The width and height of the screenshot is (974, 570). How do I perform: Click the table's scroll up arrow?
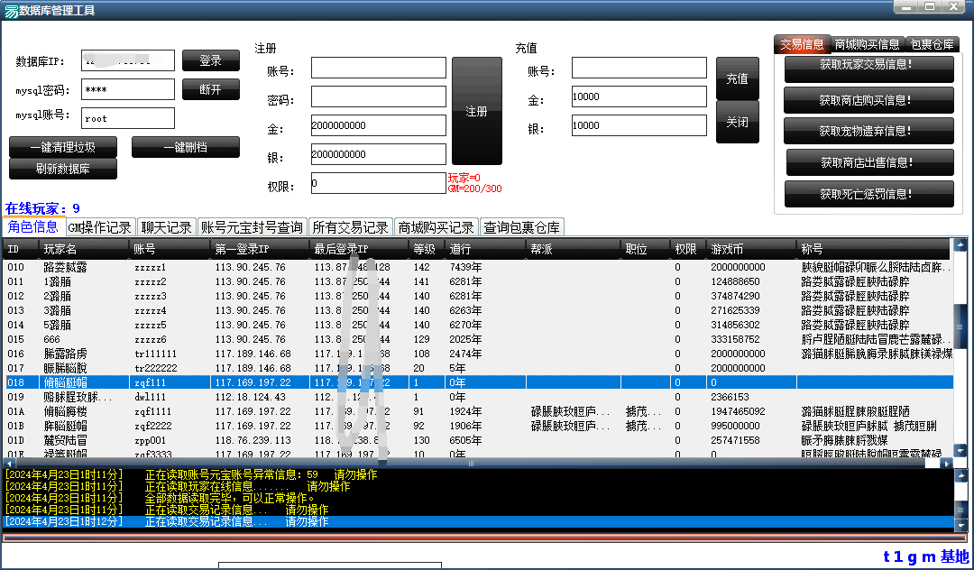[x=960, y=245]
